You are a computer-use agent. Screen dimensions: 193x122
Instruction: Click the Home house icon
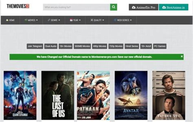[7, 20]
